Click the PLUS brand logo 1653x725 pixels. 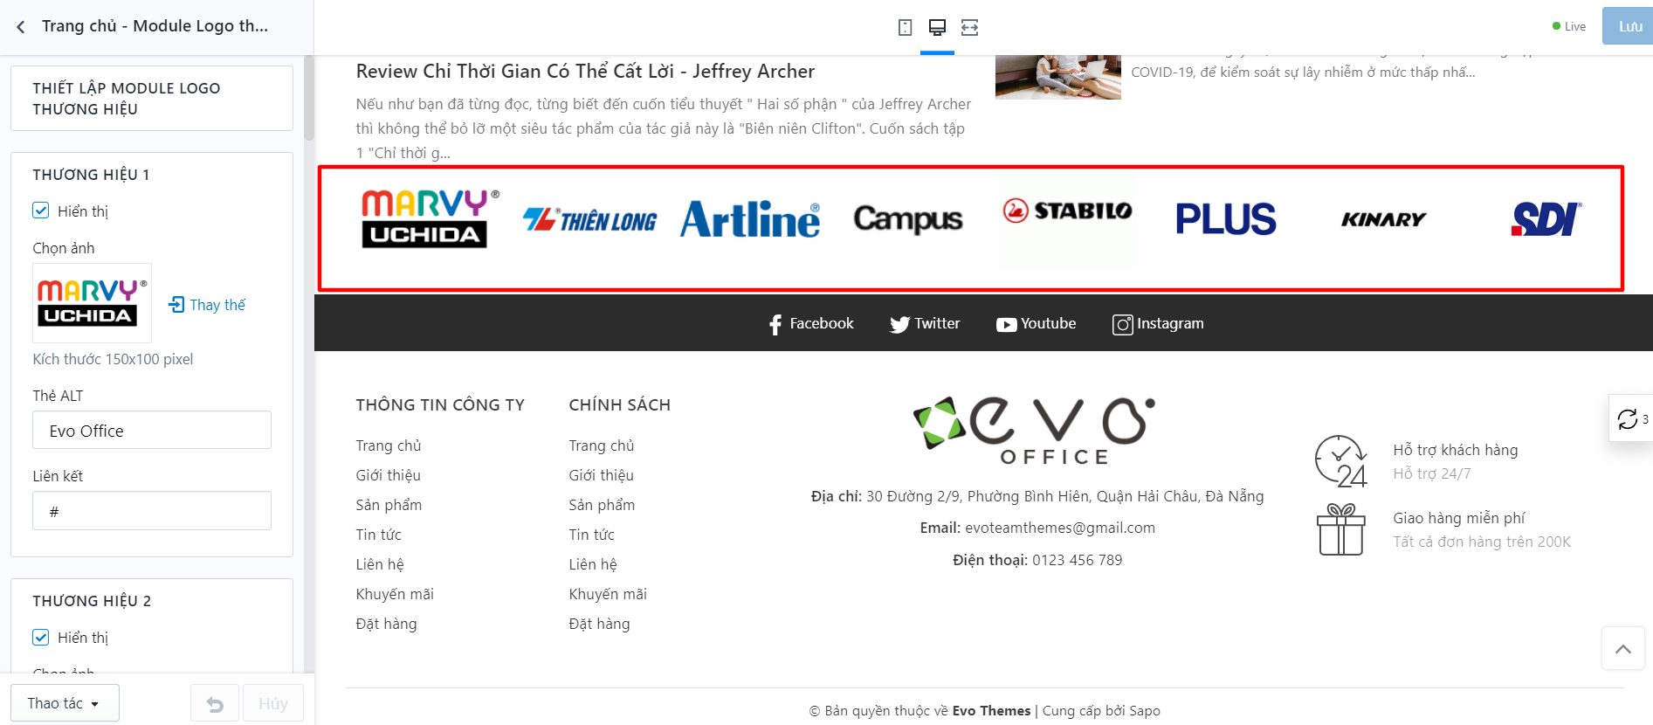[1226, 219]
